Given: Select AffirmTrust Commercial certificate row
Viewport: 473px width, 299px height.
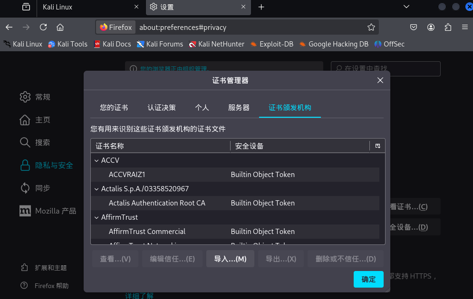Looking at the screenshot, I should tap(235, 232).
